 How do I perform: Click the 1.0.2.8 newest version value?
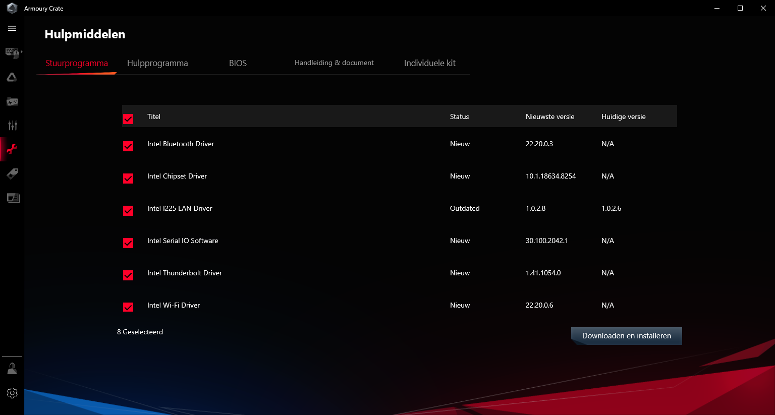point(535,208)
